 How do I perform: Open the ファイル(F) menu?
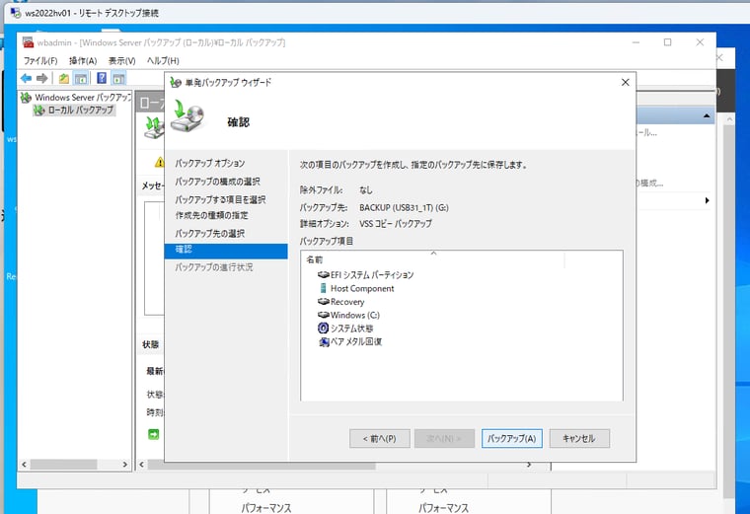click(40, 61)
